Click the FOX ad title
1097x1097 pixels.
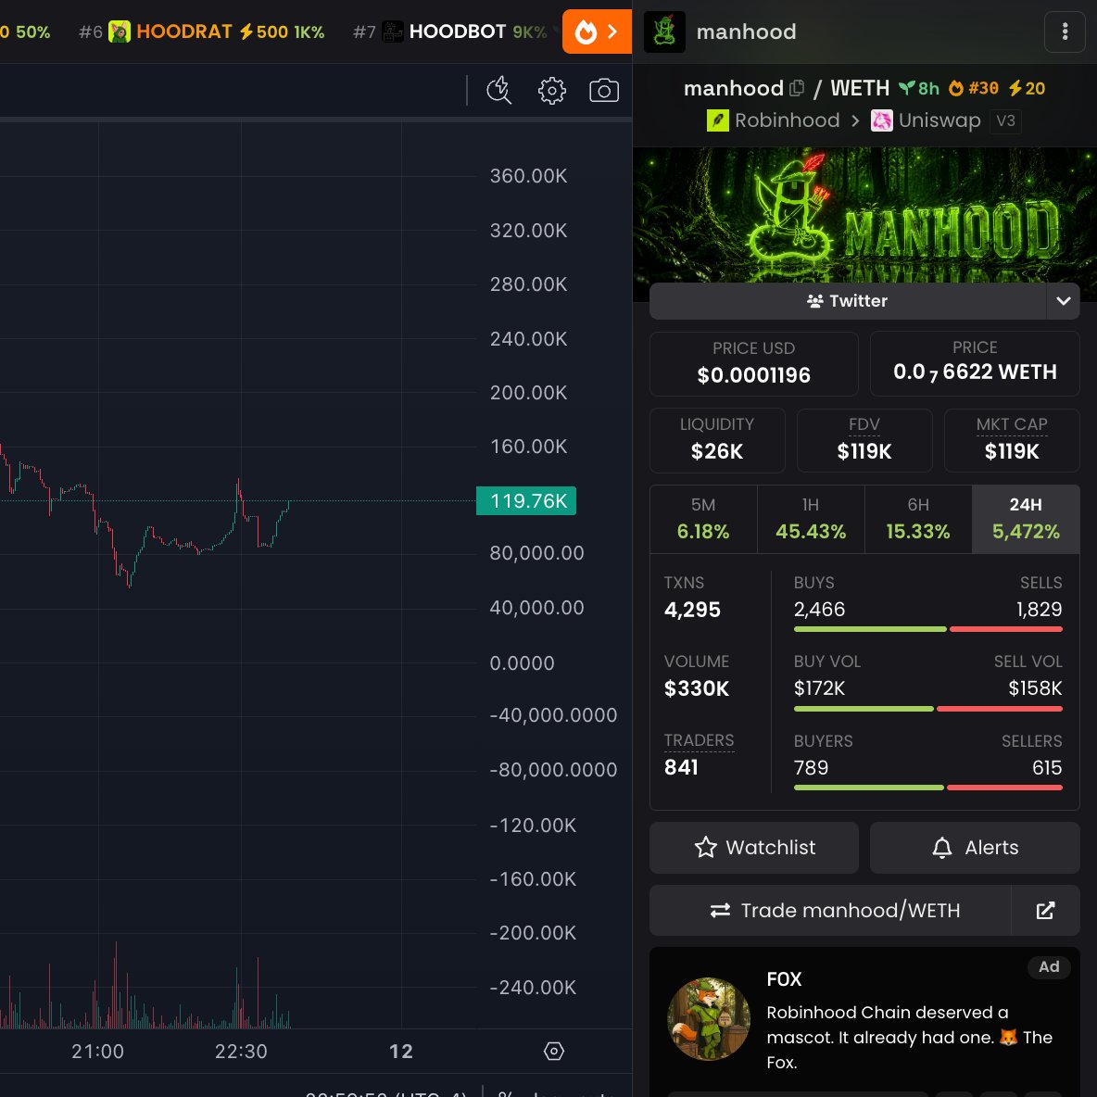point(784,978)
